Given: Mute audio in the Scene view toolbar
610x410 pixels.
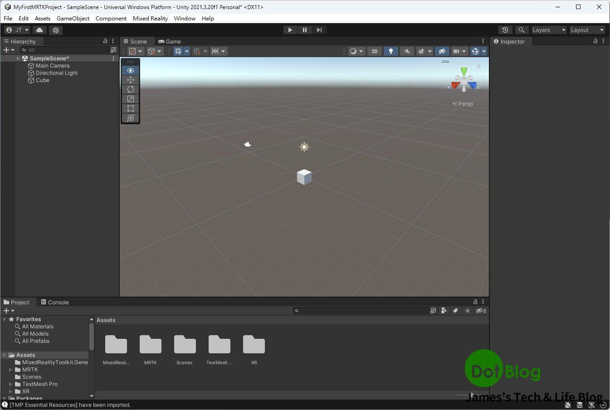Looking at the screenshot, I should point(407,51).
